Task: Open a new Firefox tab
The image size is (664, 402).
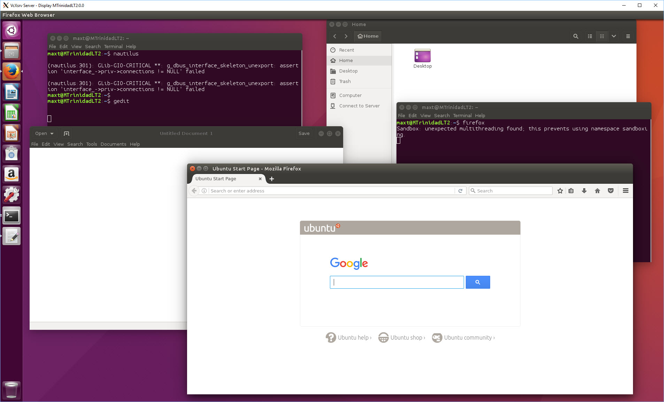Action: click(x=272, y=179)
